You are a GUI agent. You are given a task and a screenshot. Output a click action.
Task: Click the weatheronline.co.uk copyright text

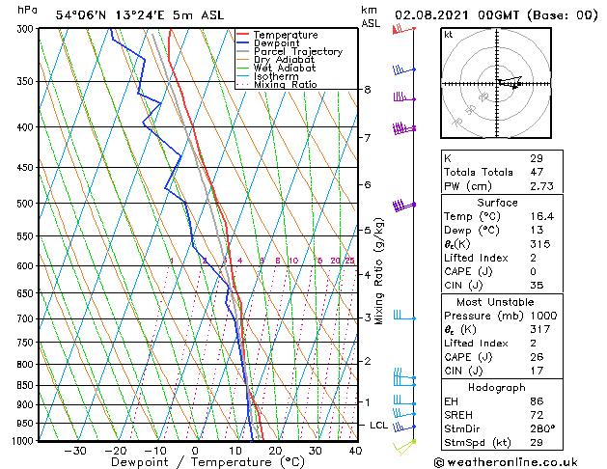(x=506, y=462)
